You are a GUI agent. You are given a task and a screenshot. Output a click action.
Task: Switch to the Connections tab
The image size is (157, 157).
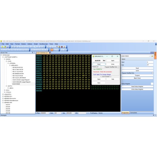coord(133,113)
